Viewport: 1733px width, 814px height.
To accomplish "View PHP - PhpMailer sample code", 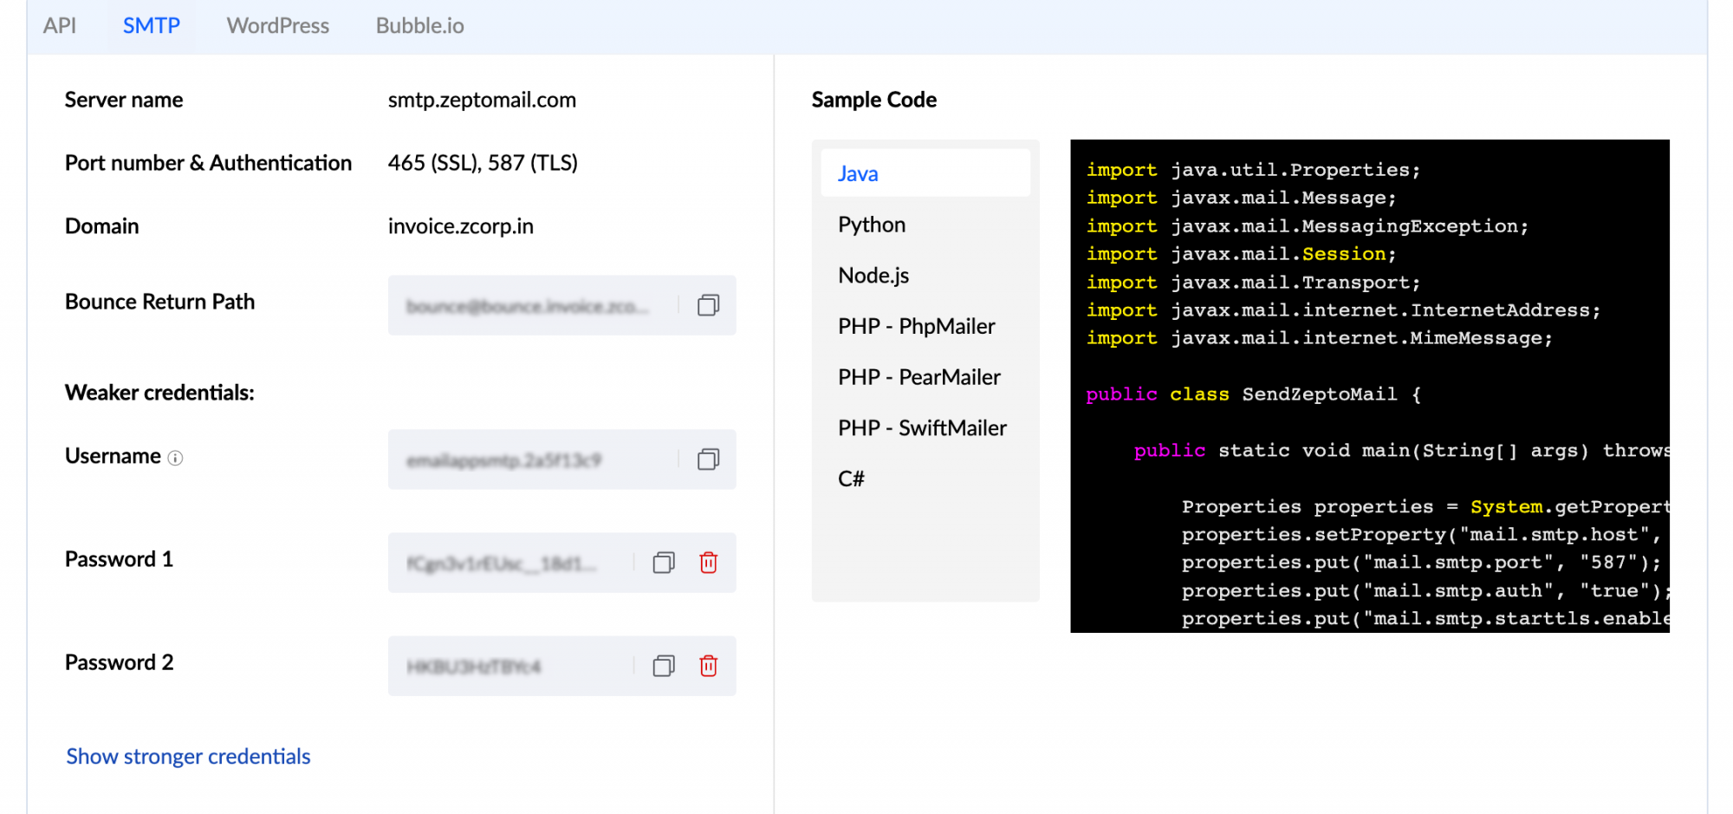I will point(916,326).
